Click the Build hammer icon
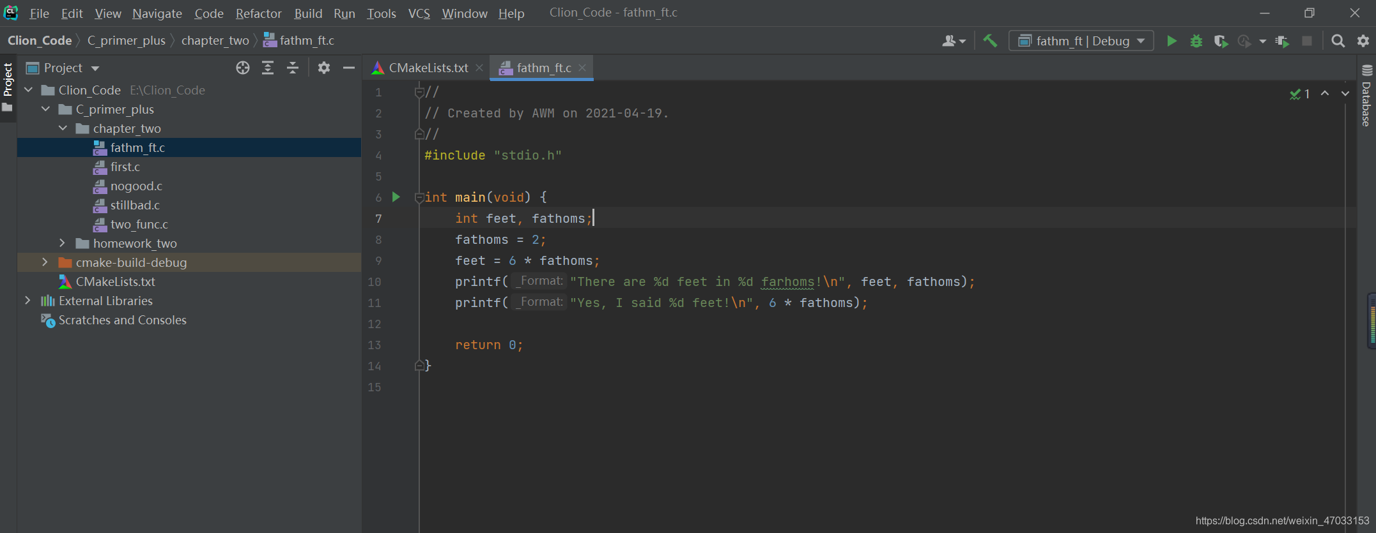The height and width of the screenshot is (533, 1376). pos(990,41)
